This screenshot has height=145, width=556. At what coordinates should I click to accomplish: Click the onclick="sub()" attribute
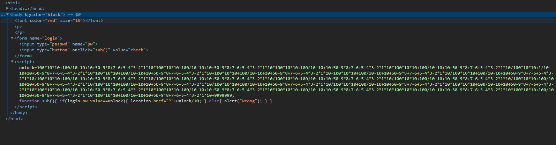coord(91,50)
